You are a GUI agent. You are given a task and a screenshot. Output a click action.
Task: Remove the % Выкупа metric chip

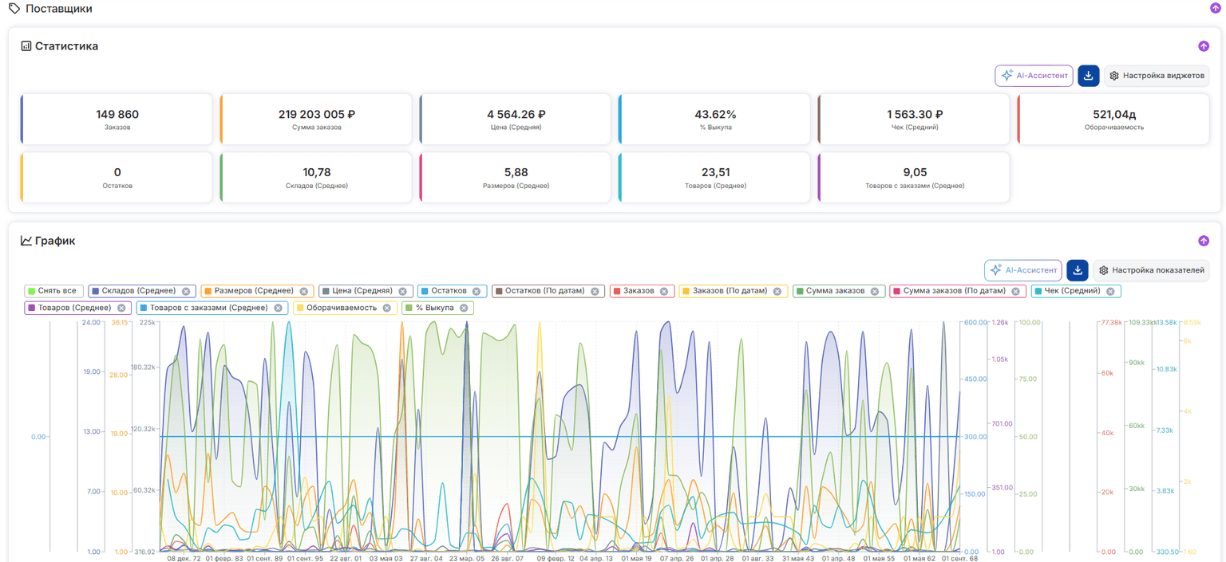point(464,308)
